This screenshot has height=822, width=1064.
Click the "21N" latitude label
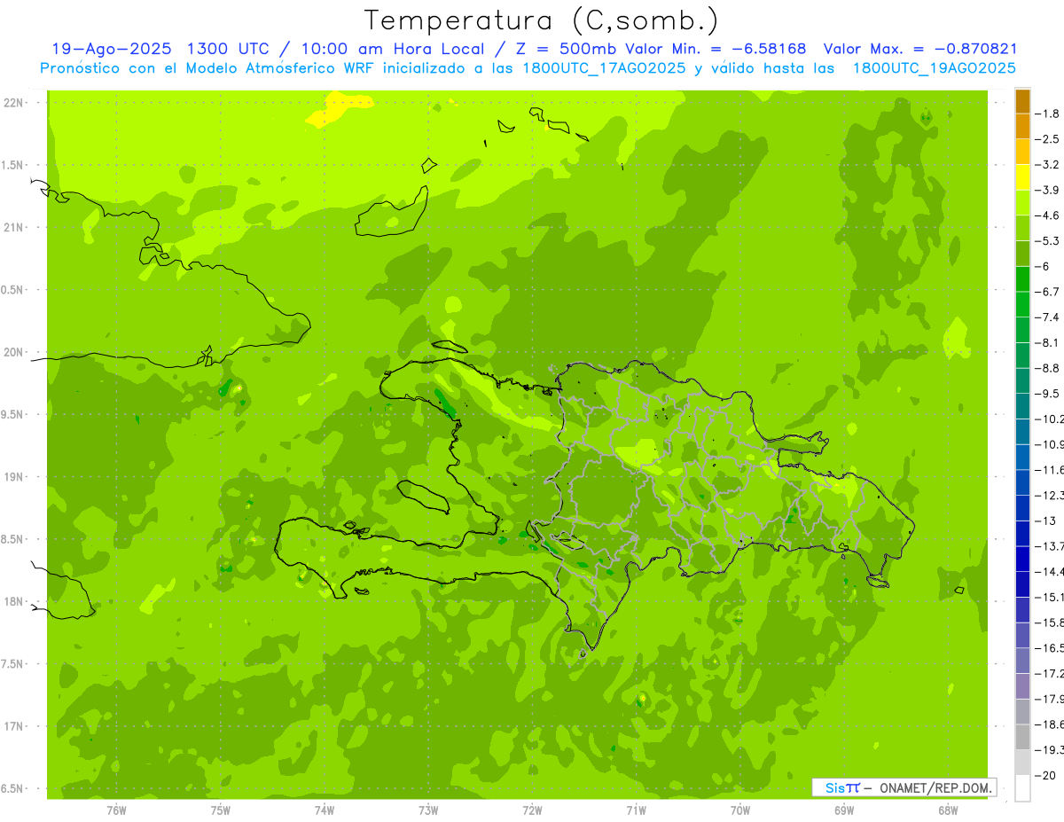point(15,228)
